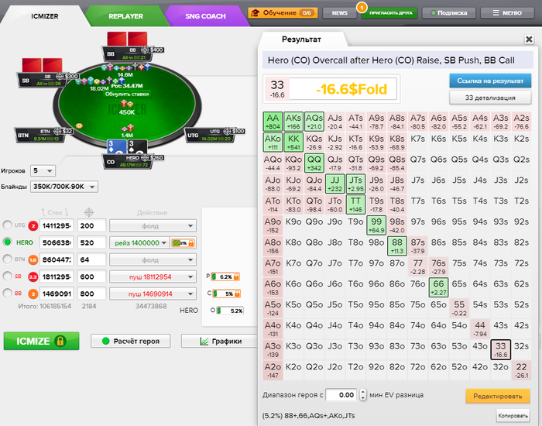Open the NEWS section
Image resolution: width=542 pixels, height=426 pixels.
(339, 13)
